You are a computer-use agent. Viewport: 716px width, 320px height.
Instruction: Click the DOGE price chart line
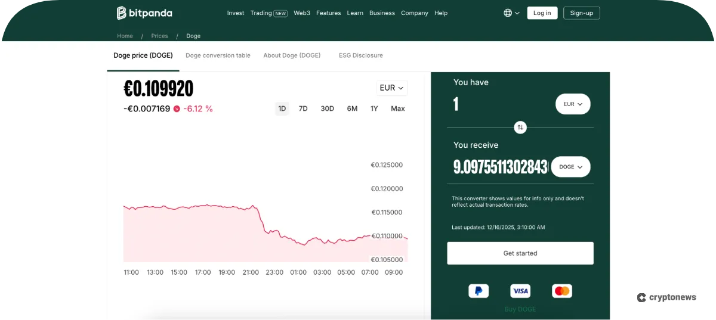click(x=264, y=223)
